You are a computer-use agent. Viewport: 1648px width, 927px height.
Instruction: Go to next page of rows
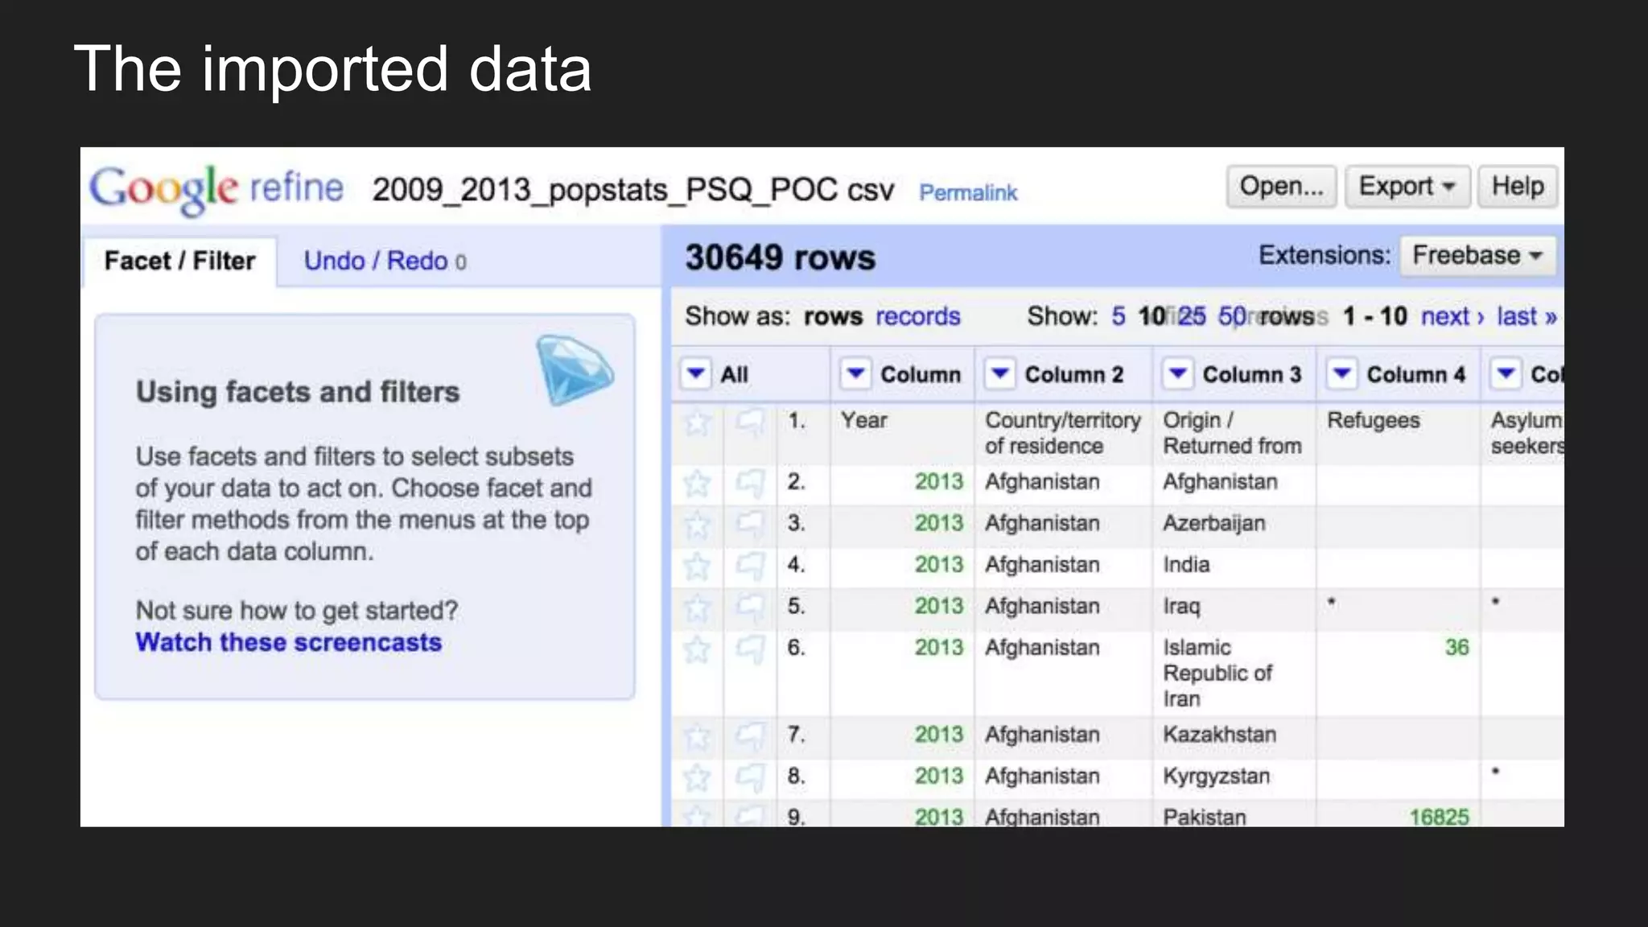tap(1452, 316)
